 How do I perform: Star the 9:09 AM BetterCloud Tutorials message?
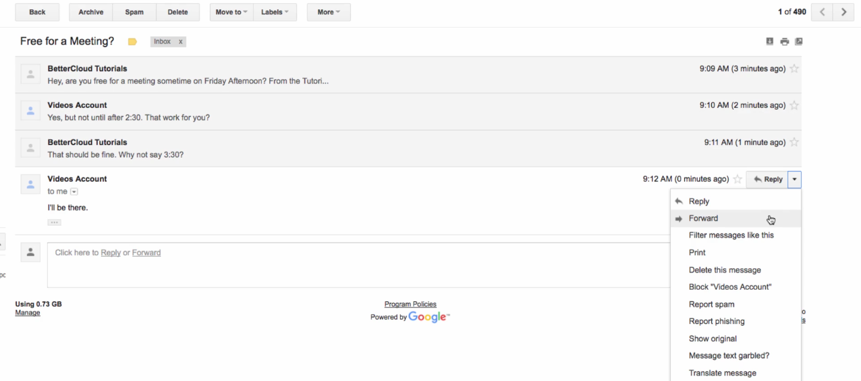pyautogui.click(x=794, y=69)
